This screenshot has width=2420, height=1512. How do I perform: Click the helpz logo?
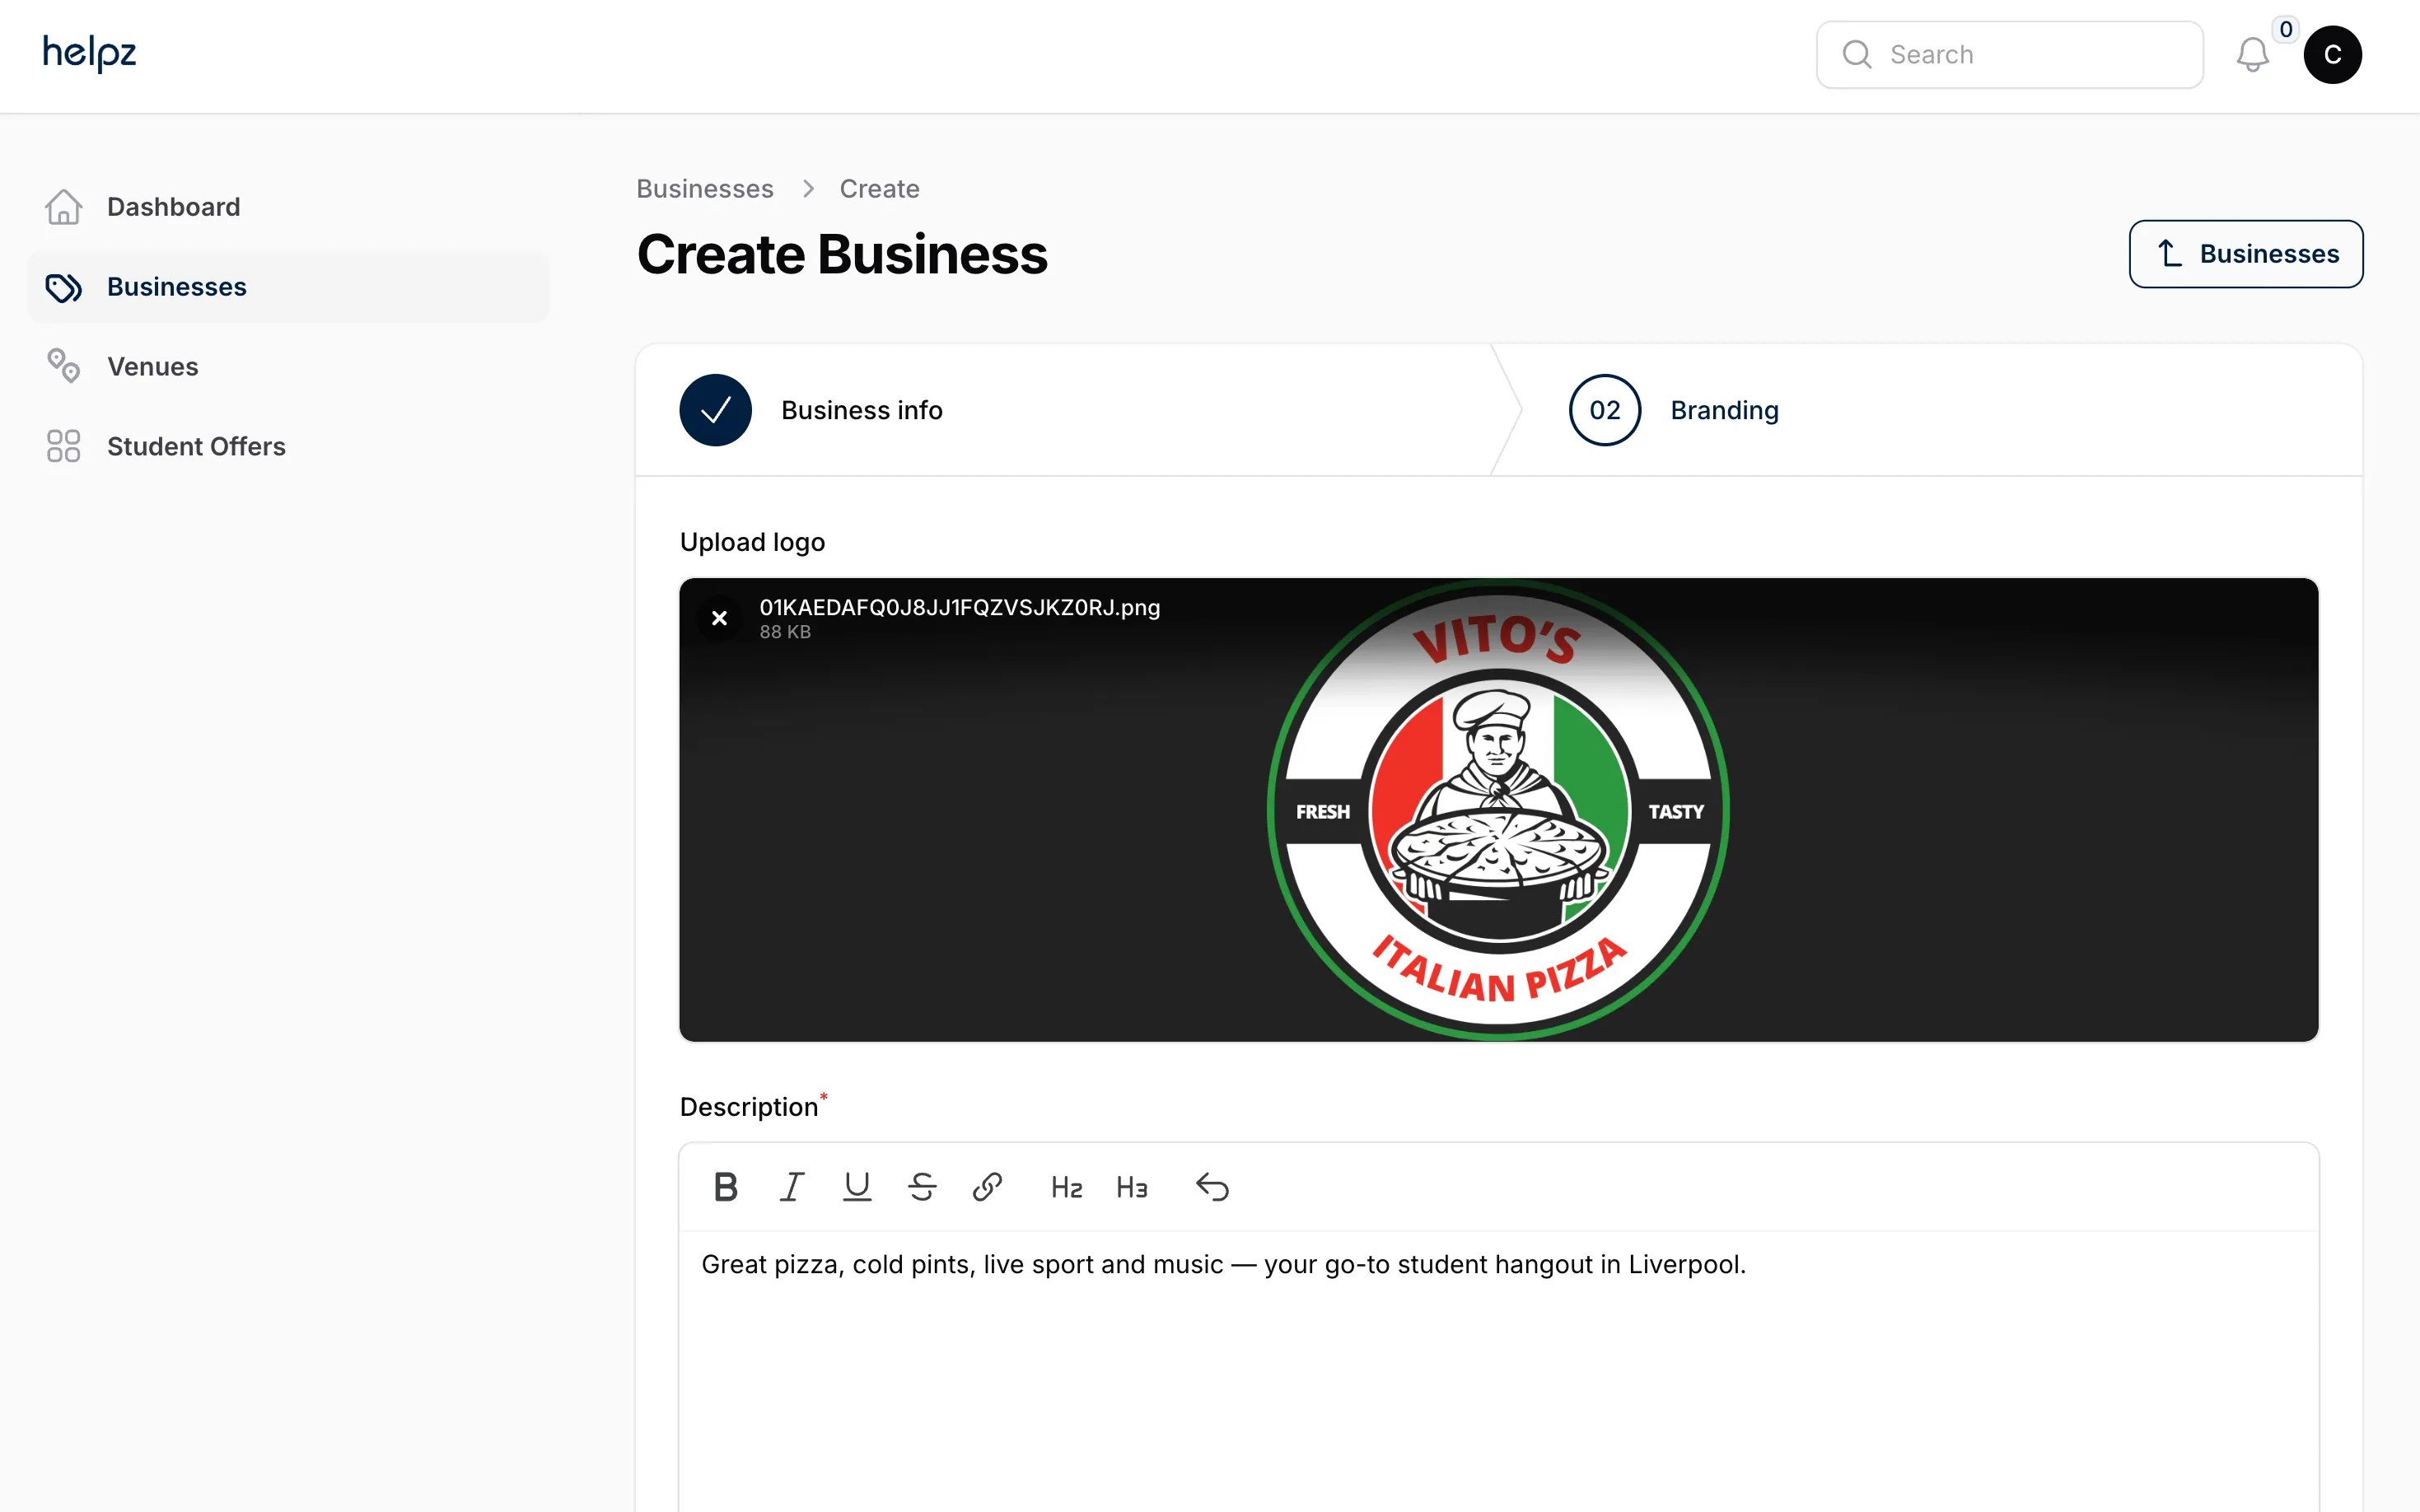coord(89,53)
